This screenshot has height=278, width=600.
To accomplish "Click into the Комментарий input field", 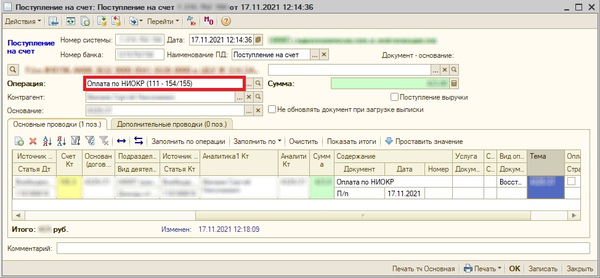I will (325, 248).
